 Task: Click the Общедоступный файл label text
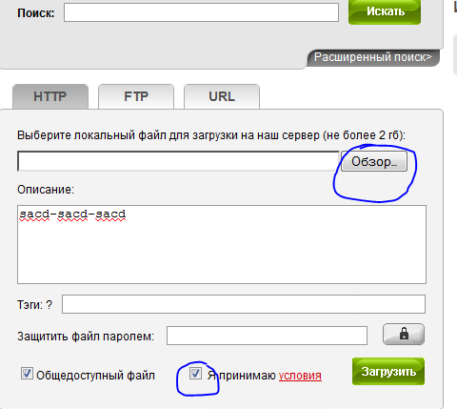[95, 376]
